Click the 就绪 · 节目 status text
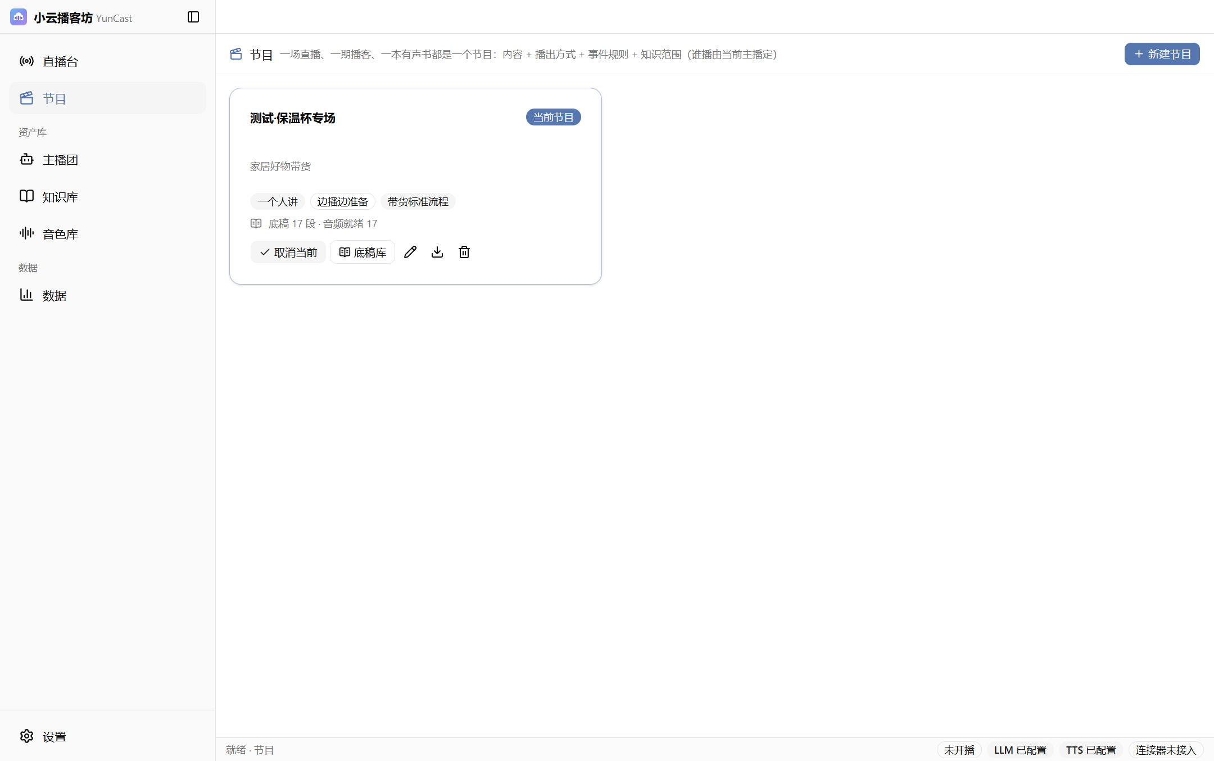Screen dimensions: 1214x761 [250, 750]
